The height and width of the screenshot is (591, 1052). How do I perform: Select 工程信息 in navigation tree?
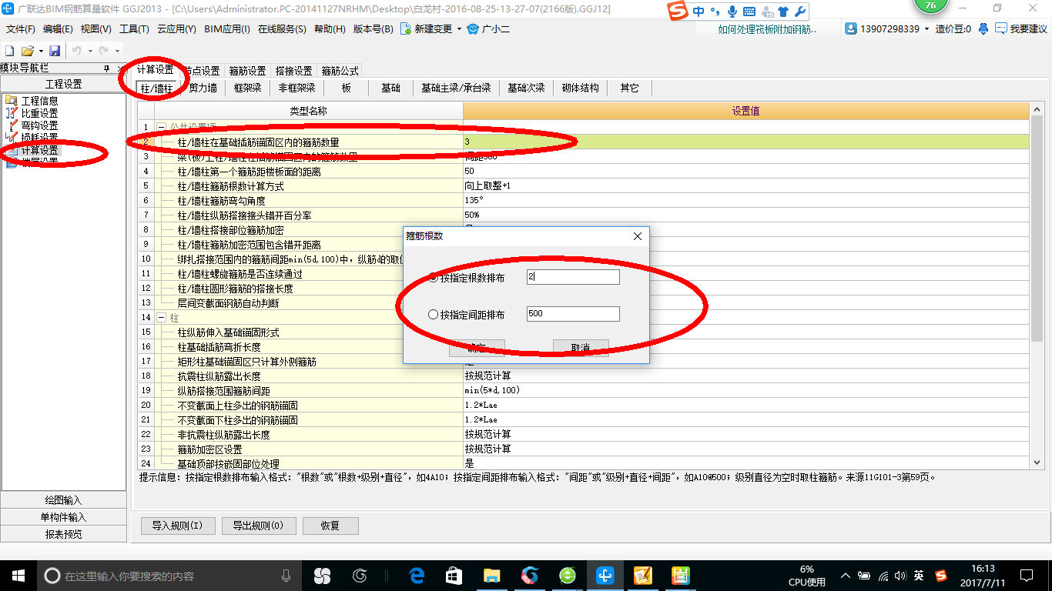click(x=39, y=101)
